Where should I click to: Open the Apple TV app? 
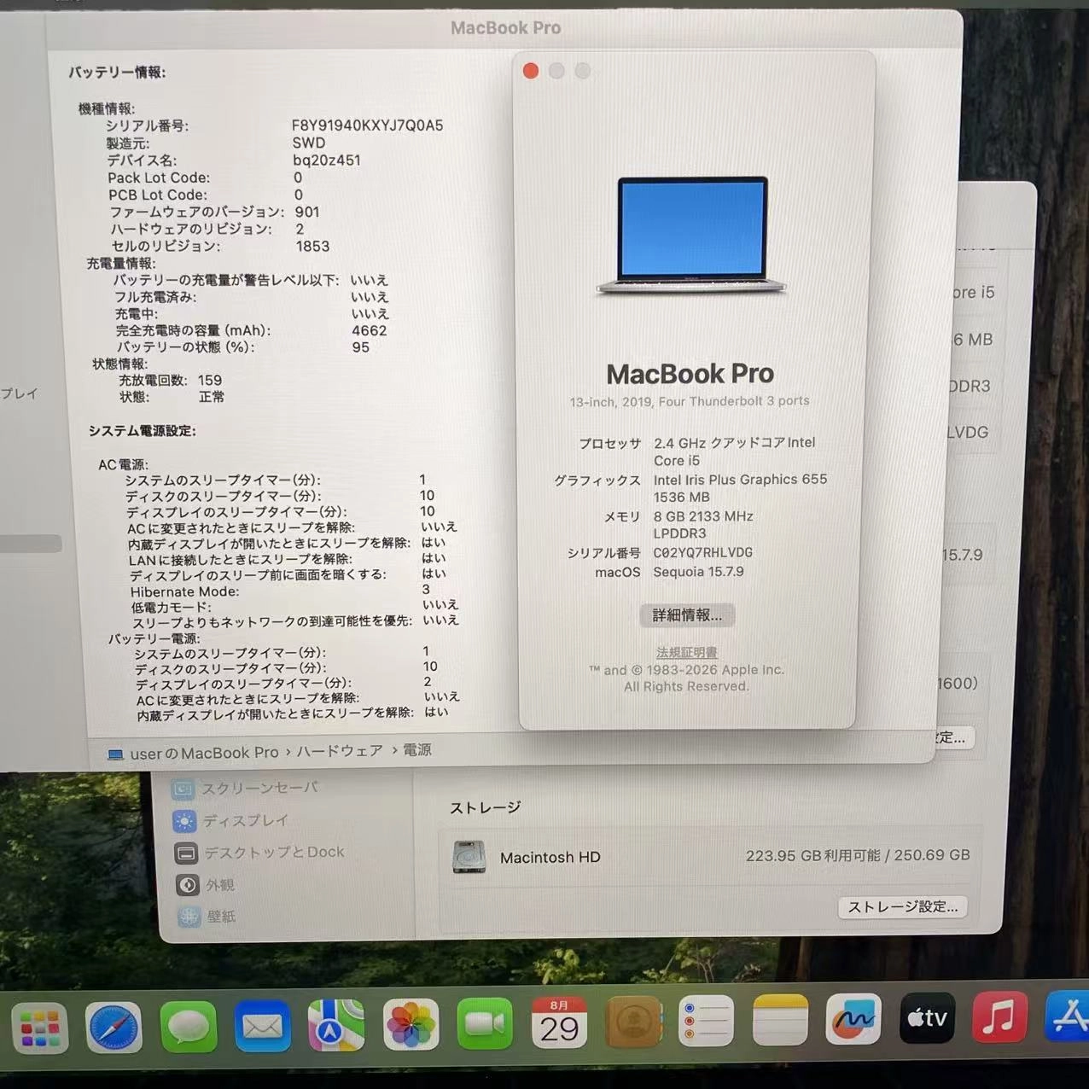coord(927,1018)
